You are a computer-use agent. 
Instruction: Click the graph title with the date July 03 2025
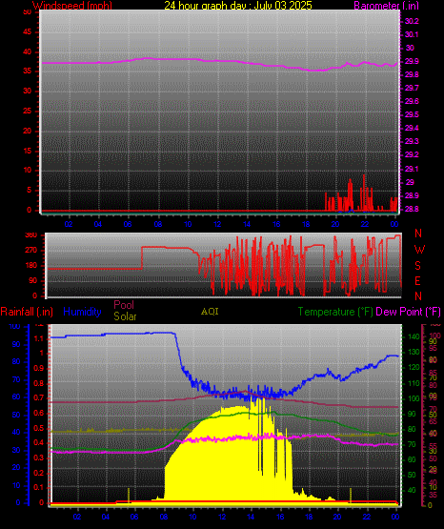238,5
